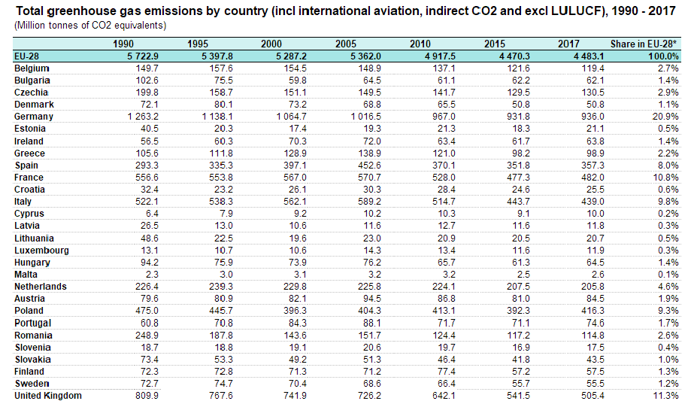The height and width of the screenshot is (401, 688).
Task: Click the Germany row label
Action: point(34,117)
